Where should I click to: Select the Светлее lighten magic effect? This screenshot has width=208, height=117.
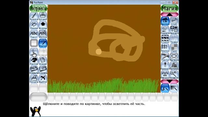point(165,21)
